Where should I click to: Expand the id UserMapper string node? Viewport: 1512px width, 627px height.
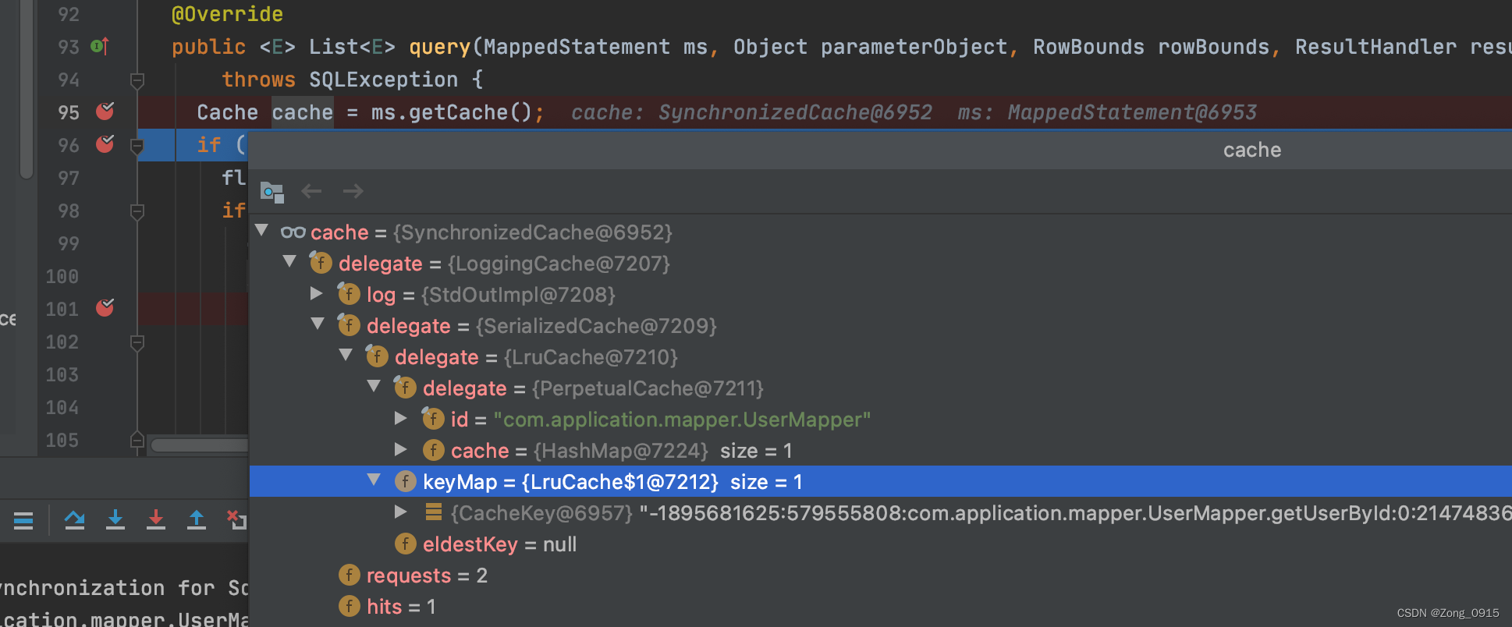[401, 418]
